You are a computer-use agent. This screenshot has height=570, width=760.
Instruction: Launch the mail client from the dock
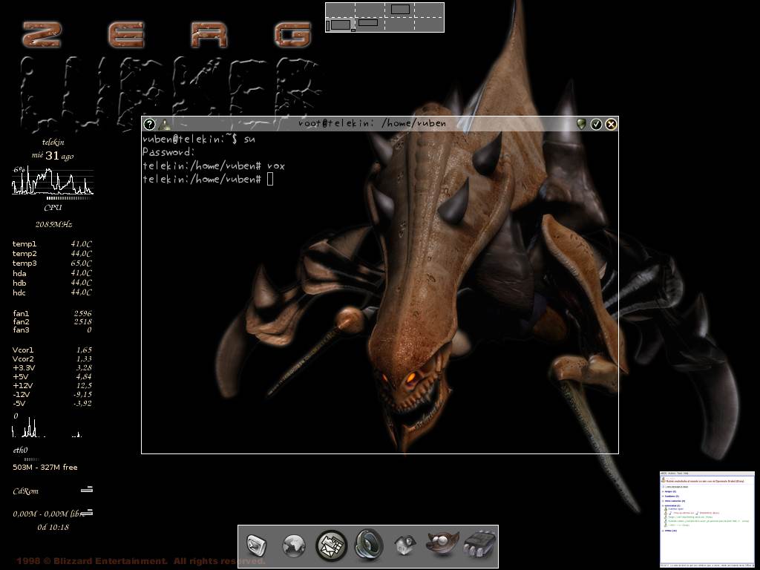[x=331, y=546]
